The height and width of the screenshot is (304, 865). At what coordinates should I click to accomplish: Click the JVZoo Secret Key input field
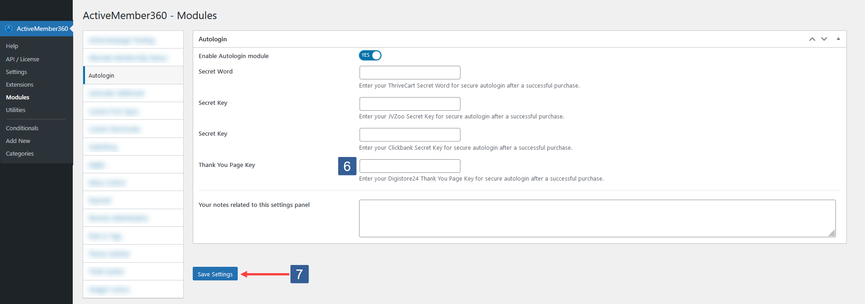click(409, 103)
